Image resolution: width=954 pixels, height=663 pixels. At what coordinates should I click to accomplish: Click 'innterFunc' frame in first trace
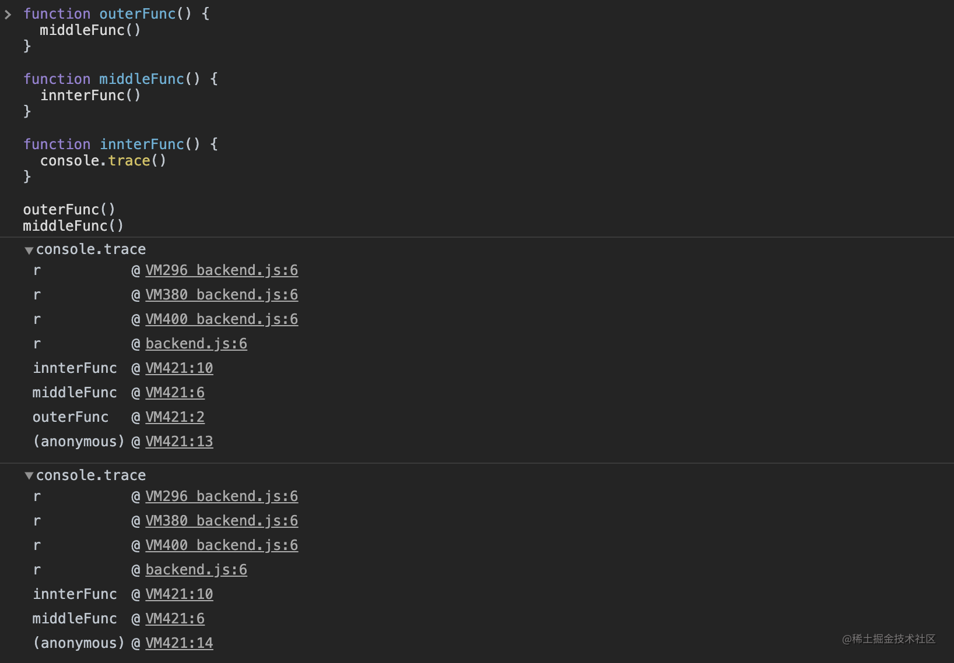[x=75, y=368]
